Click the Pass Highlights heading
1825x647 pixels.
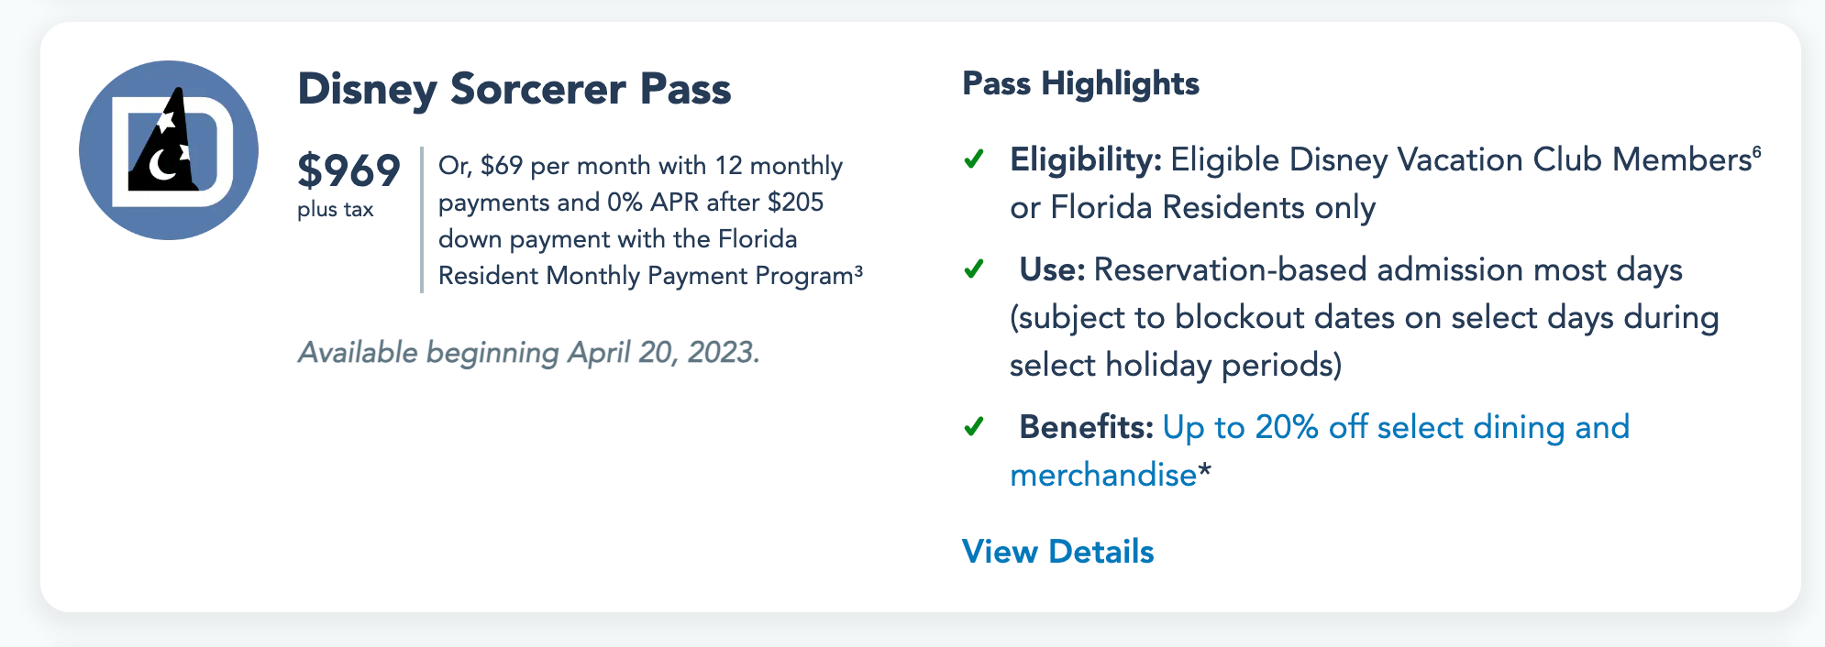[1080, 83]
